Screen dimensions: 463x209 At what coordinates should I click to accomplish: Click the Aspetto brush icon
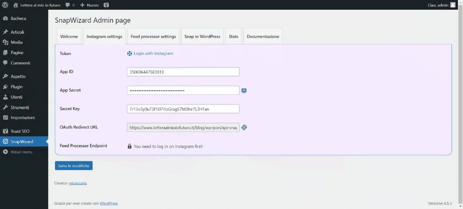(x=5, y=76)
